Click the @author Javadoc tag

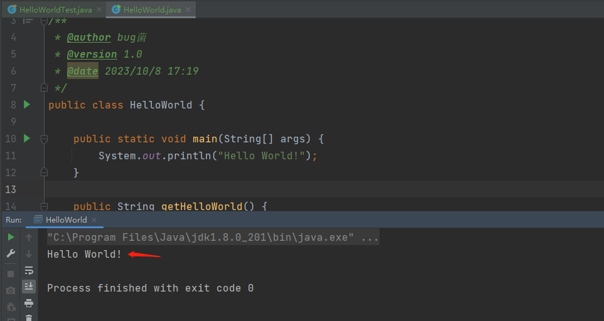point(88,38)
